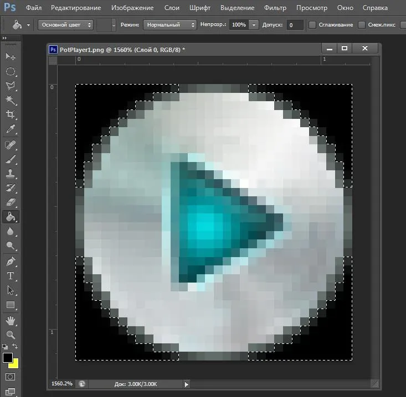The height and width of the screenshot is (397, 406).
Task: Open the Справка menu
Action: tap(375, 8)
